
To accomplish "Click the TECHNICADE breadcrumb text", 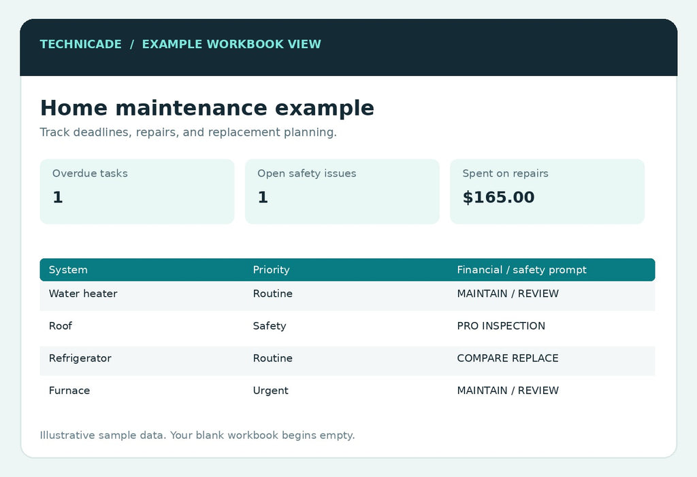I will coord(80,44).
